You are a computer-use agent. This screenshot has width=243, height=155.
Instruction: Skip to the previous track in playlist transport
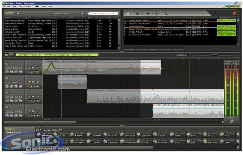pyautogui.click(x=147, y=14)
